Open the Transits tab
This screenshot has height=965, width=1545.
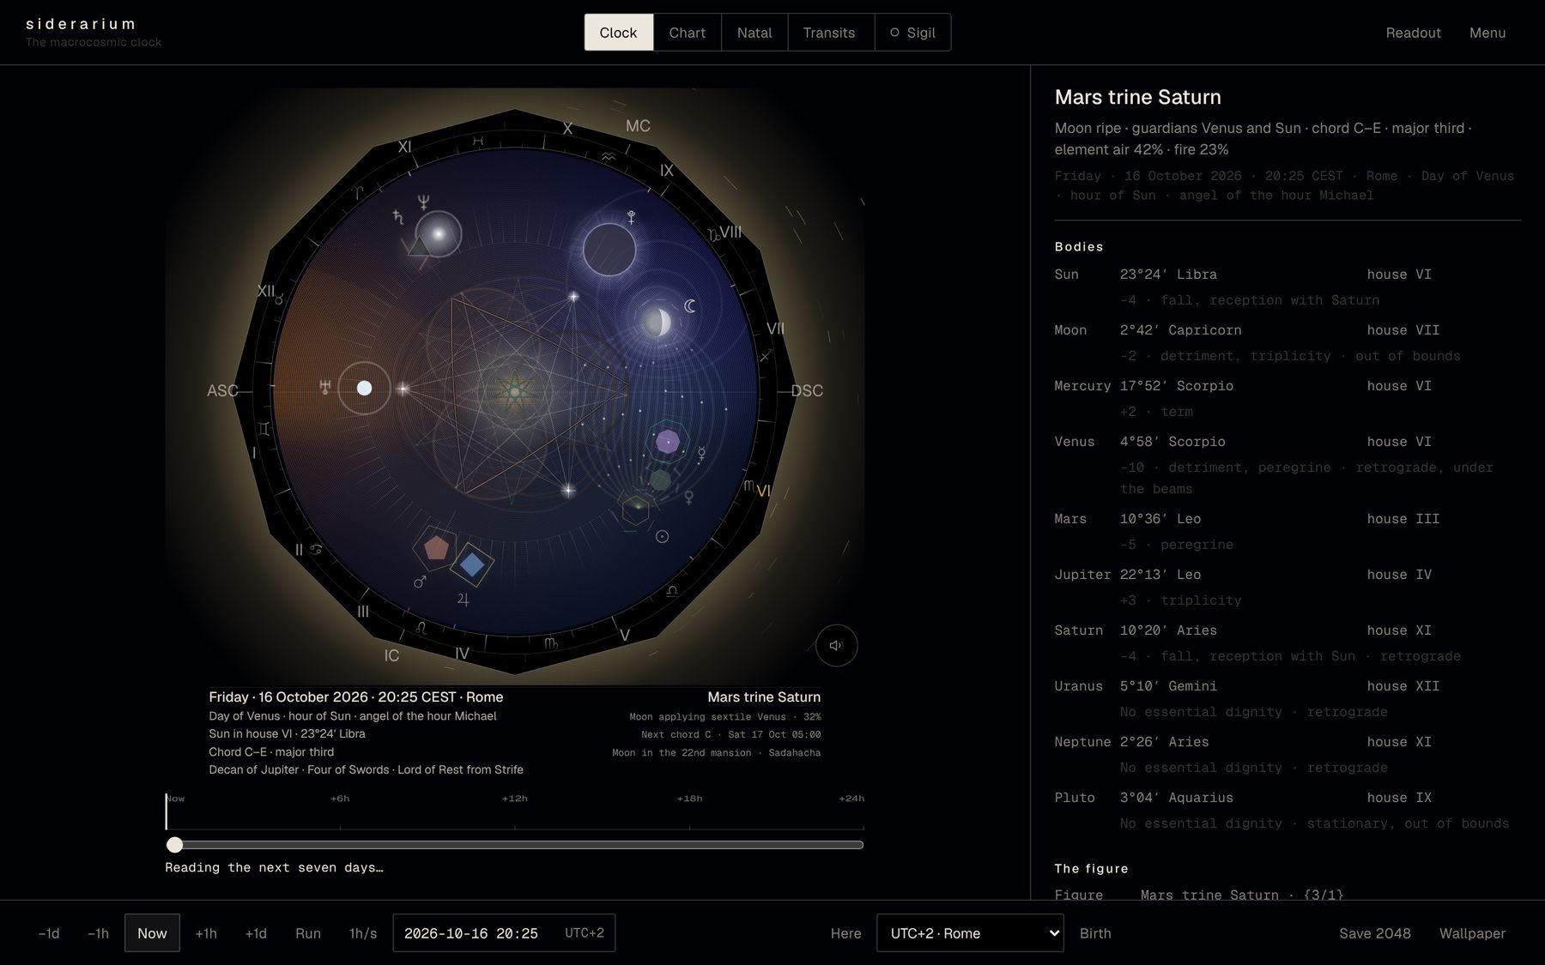pyautogui.click(x=829, y=33)
